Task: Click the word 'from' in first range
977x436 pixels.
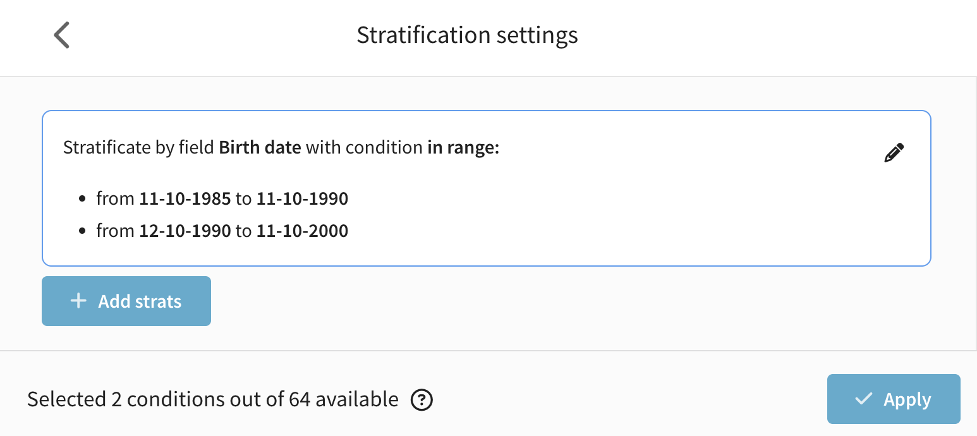Action: (116, 199)
